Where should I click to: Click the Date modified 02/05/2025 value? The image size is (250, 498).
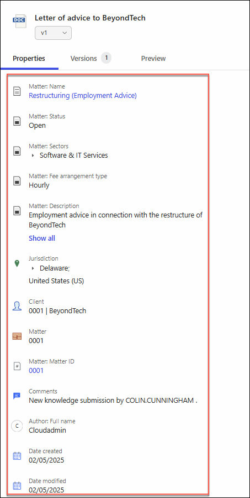pyautogui.click(x=46, y=490)
